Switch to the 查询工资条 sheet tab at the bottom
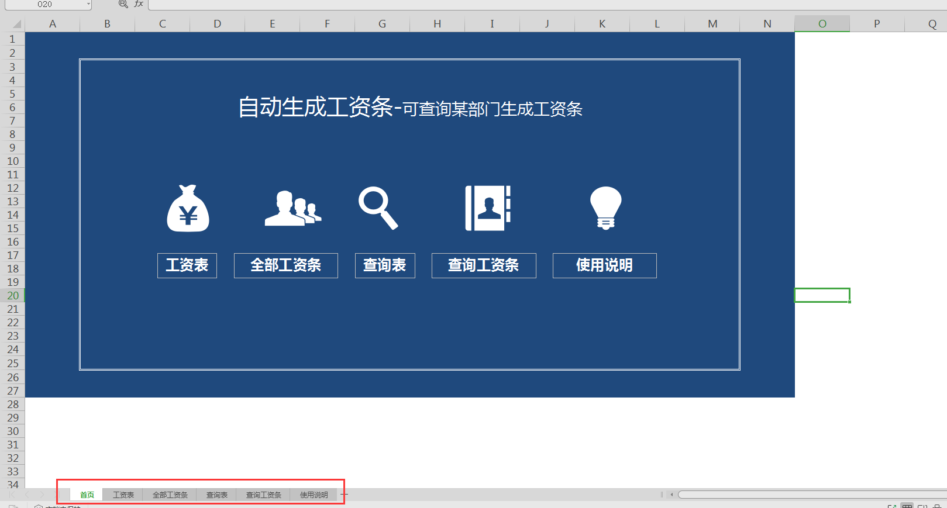The height and width of the screenshot is (508, 947). click(x=264, y=495)
